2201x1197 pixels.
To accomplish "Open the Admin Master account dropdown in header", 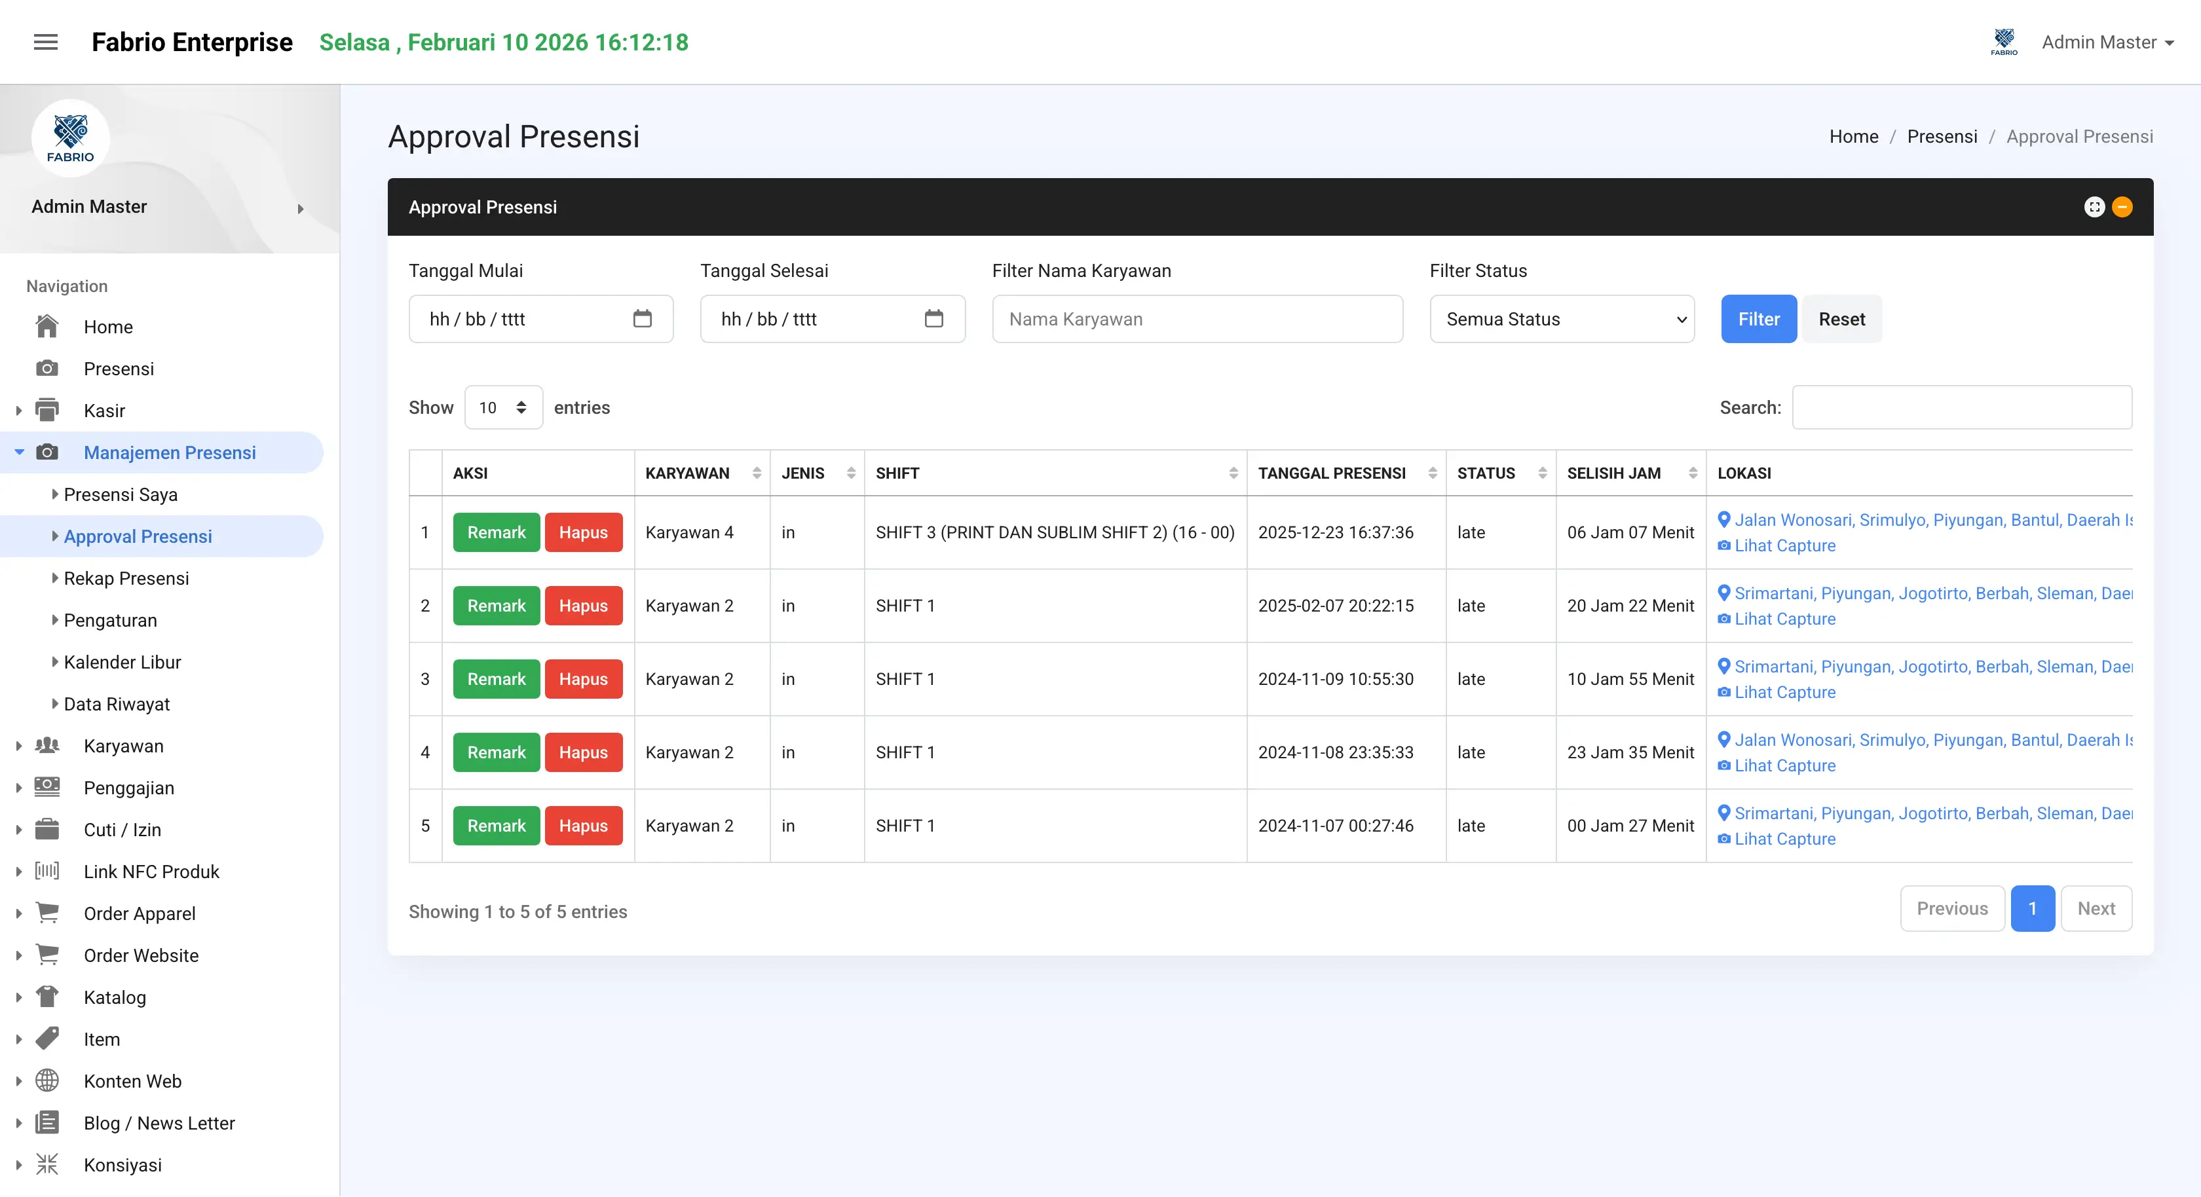I will (x=2107, y=42).
